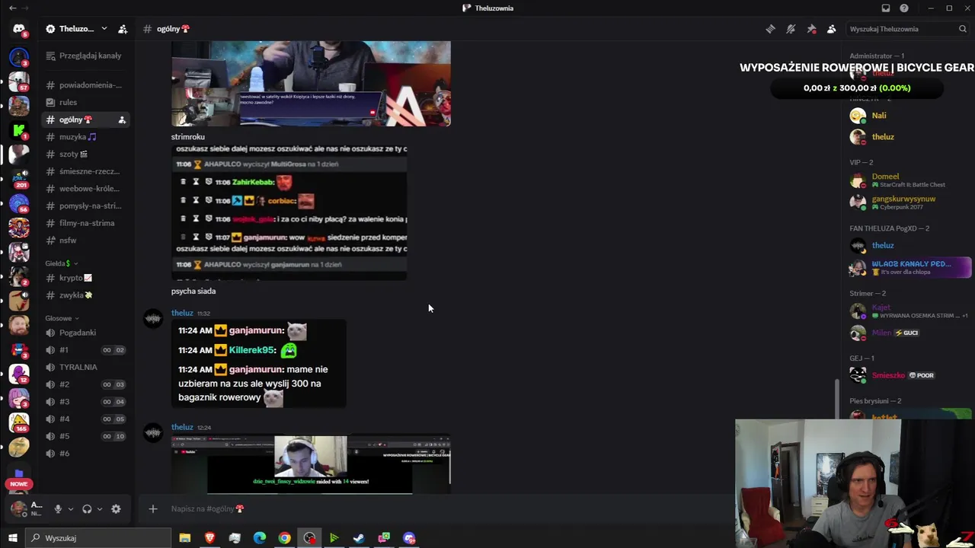Open Przeglądaj kanały channel browser

(85, 56)
